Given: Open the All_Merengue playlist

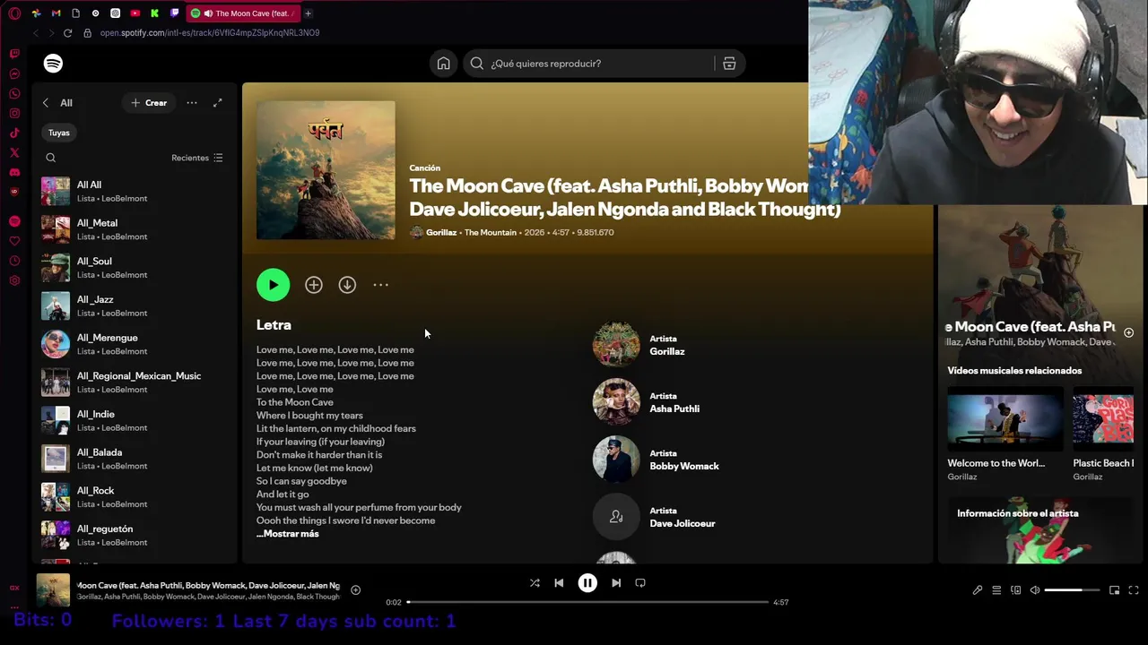Looking at the screenshot, I should (x=135, y=344).
